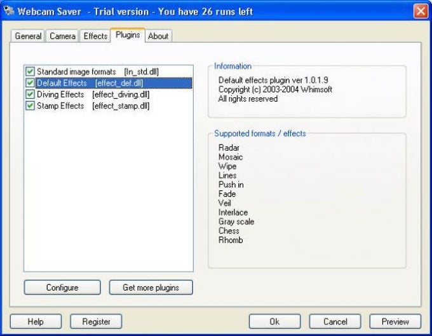This screenshot has width=432, height=336.
Task: Click the Radar effect entry
Action: point(229,148)
